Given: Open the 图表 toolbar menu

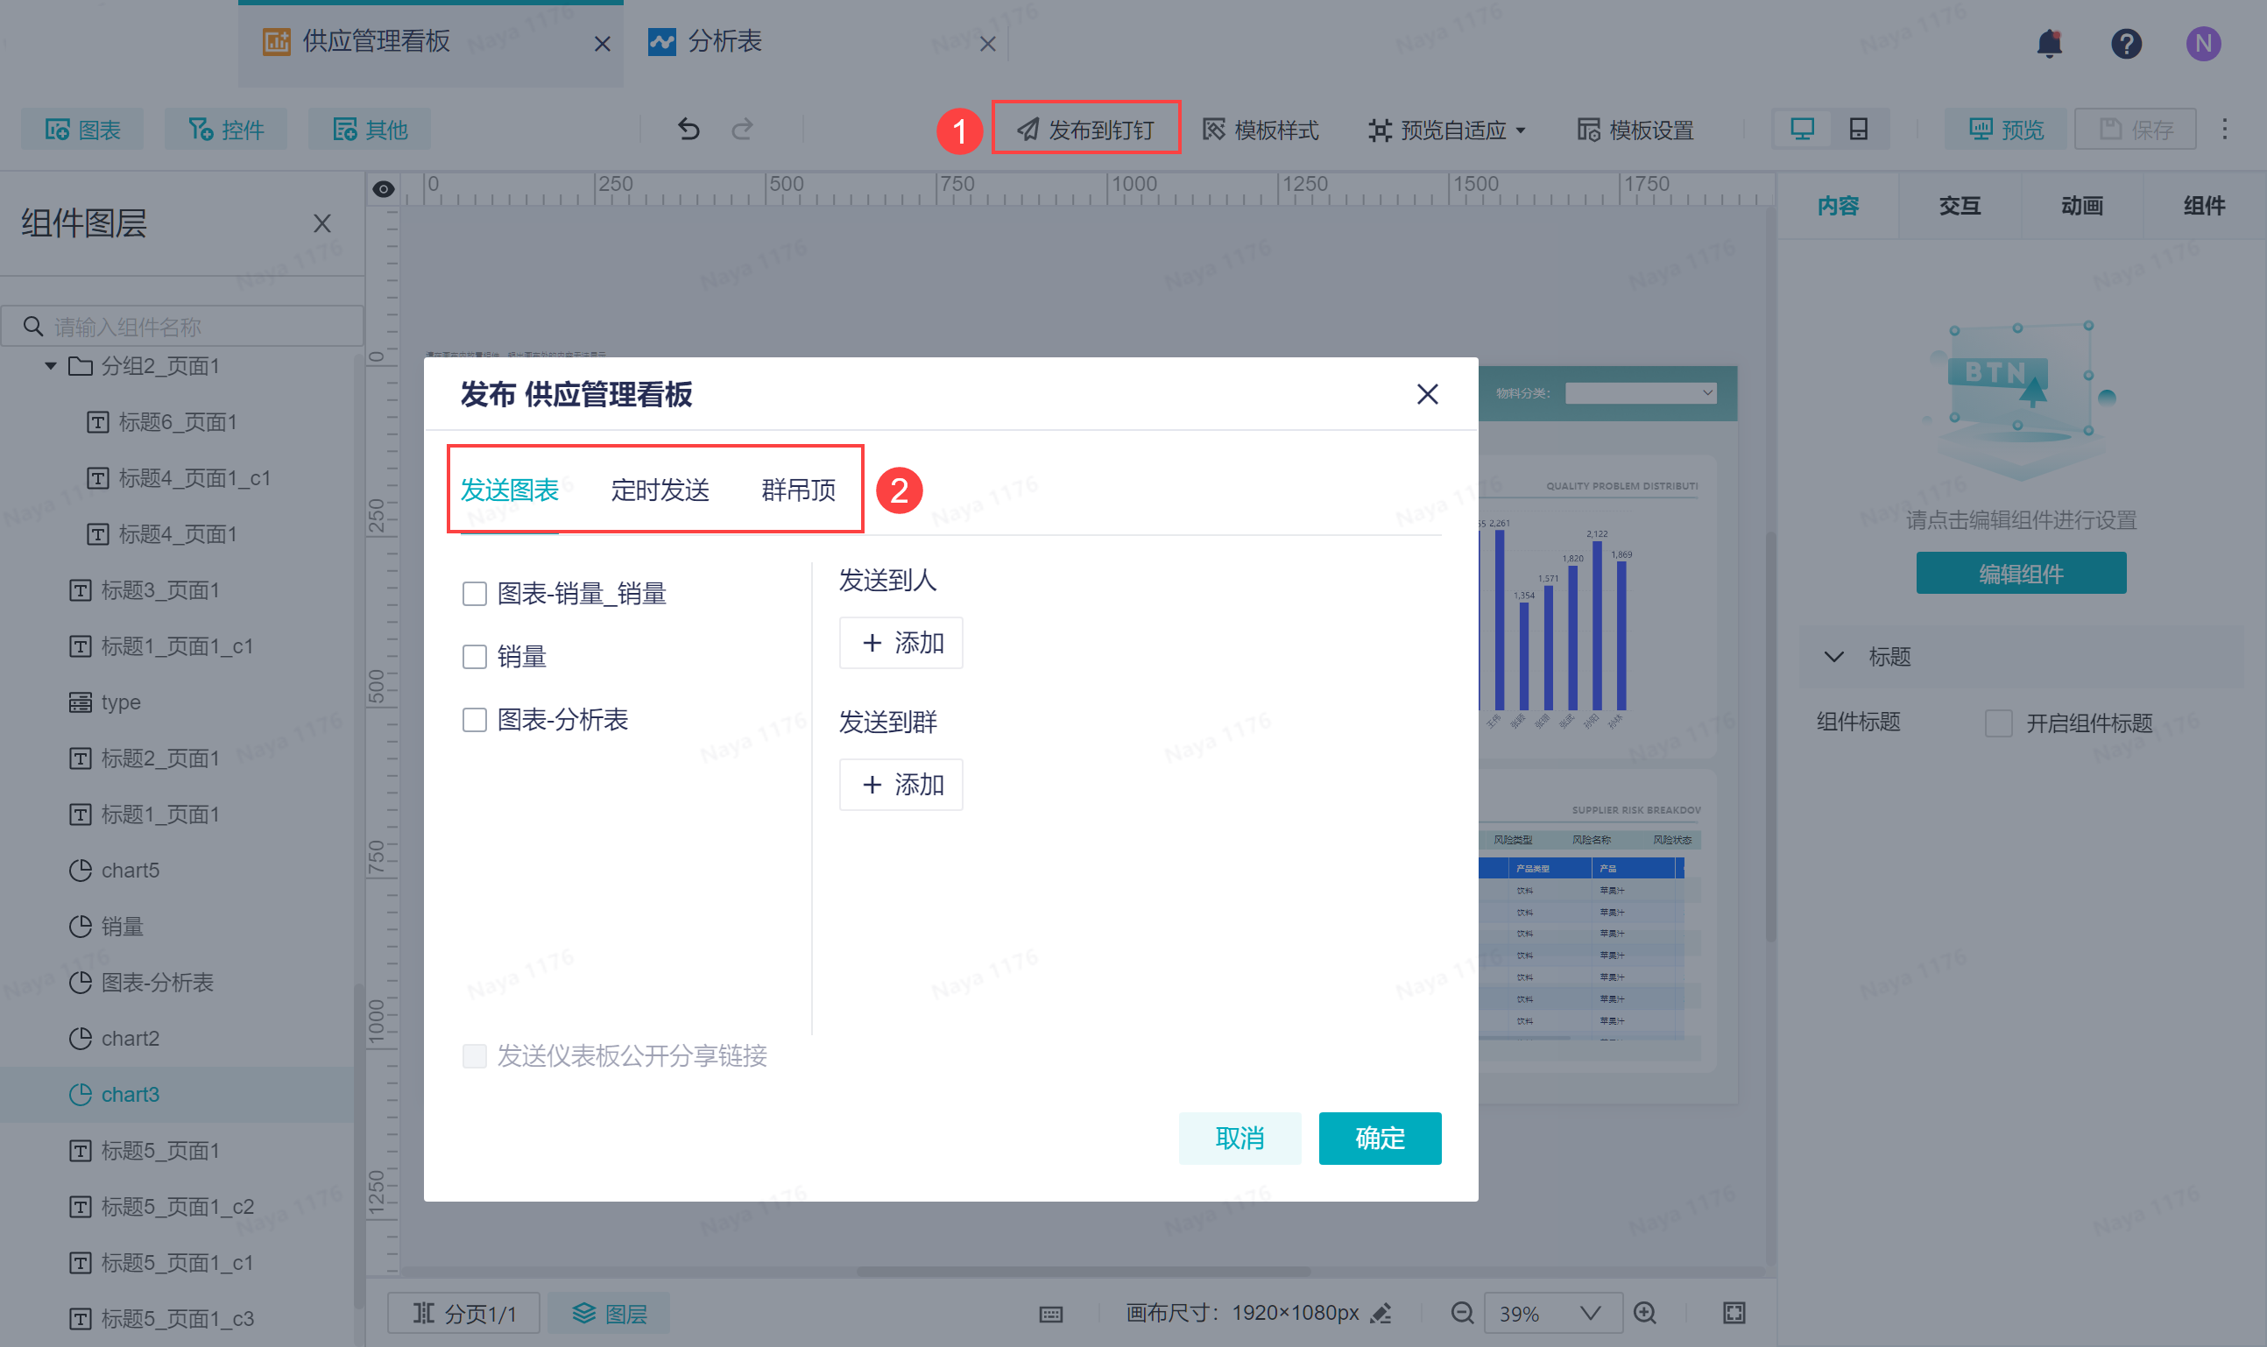Looking at the screenshot, I should pyautogui.click(x=82, y=129).
